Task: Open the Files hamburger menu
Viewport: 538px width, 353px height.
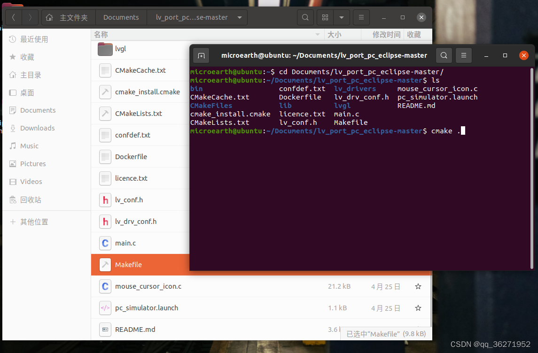Action: tap(361, 17)
